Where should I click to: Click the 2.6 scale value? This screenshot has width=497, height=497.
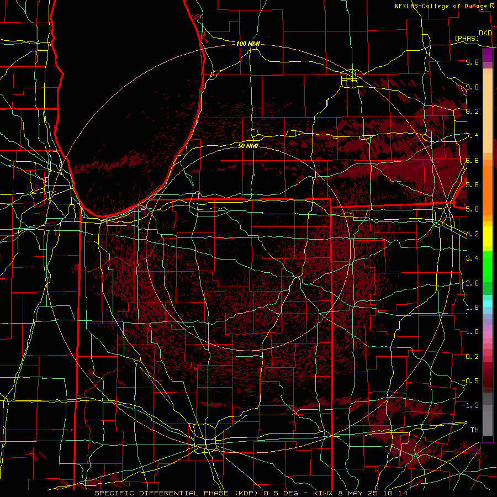click(x=472, y=283)
